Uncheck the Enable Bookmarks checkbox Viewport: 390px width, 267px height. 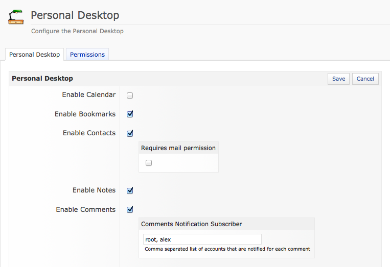130,114
